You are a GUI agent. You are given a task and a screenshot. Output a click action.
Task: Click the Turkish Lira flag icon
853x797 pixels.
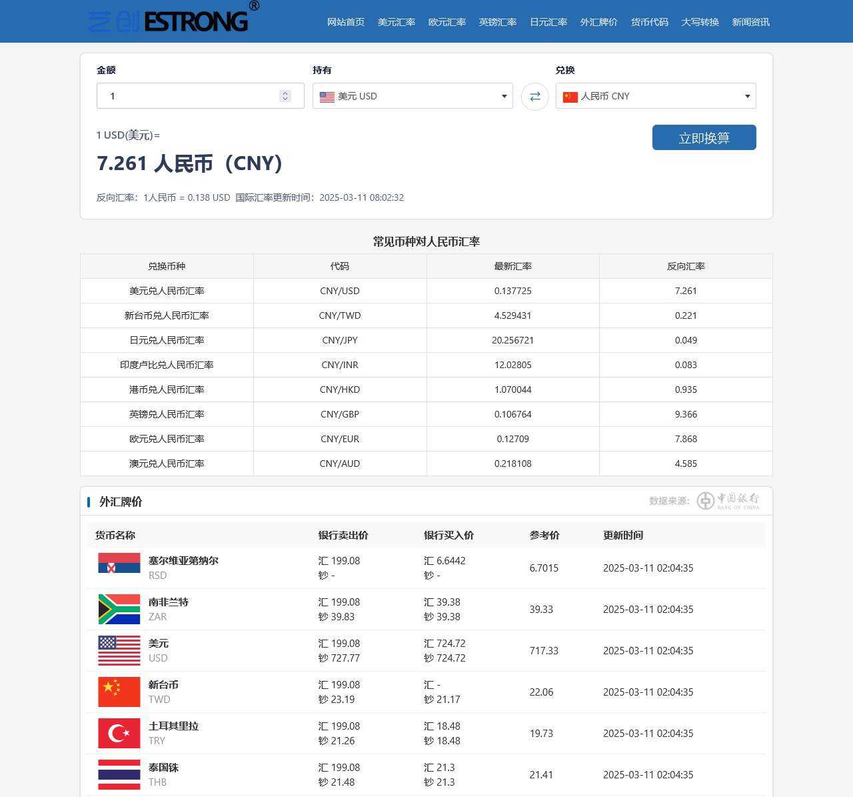pyautogui.click(x=119, y=733)
